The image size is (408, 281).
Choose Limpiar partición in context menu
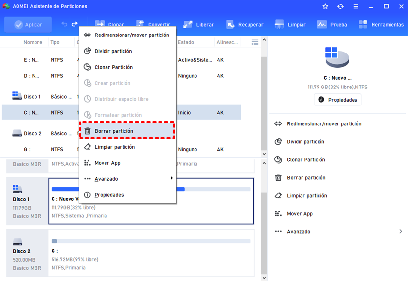(x=127, y=147)
